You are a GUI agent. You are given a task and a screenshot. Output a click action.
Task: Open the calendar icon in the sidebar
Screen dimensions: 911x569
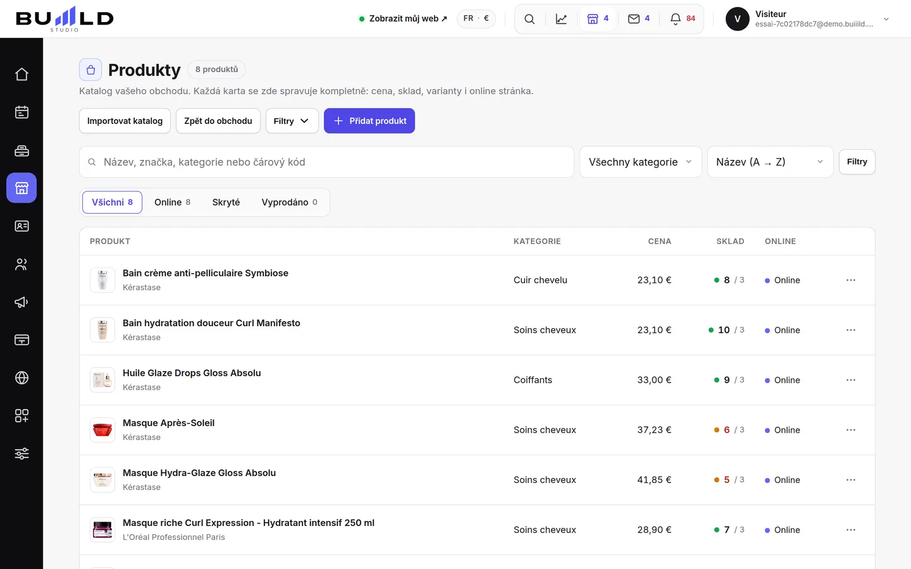22,113
